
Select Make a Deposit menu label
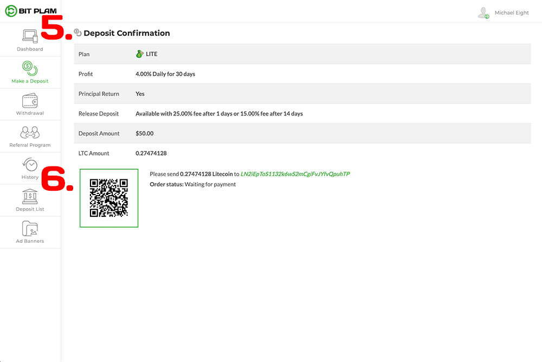[30, 81]
